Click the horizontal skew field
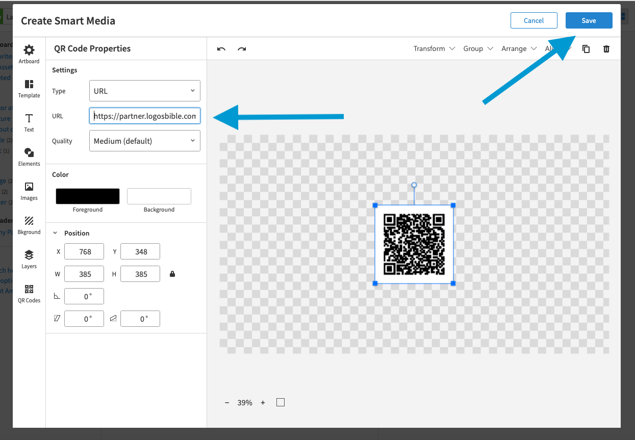Viewport: 635px width, 440px height. coord(84,319)
